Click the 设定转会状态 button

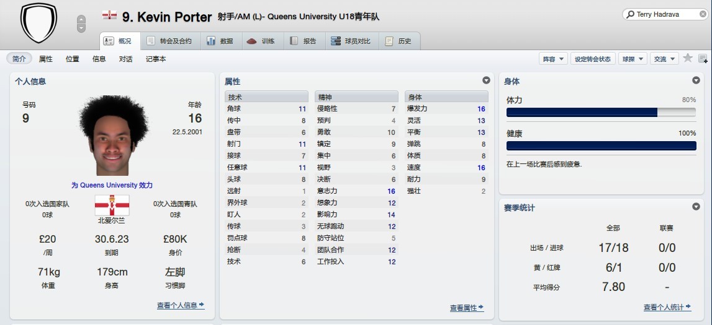click(x=592, y=59)
